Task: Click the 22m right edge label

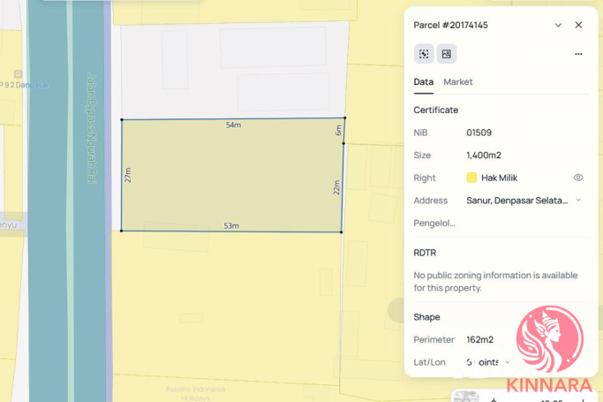Action: click(x=336, y=187)
